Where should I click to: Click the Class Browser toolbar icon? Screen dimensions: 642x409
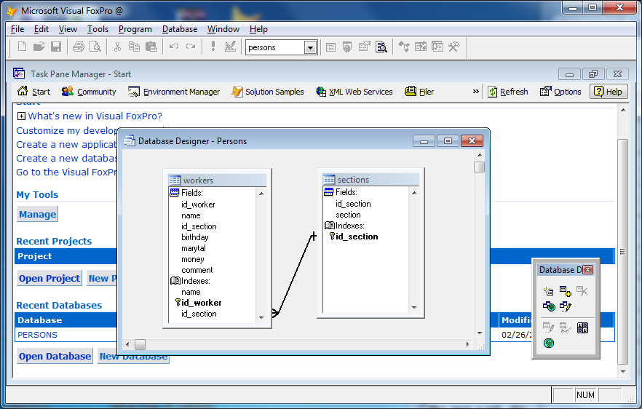(x=404, y=47)
